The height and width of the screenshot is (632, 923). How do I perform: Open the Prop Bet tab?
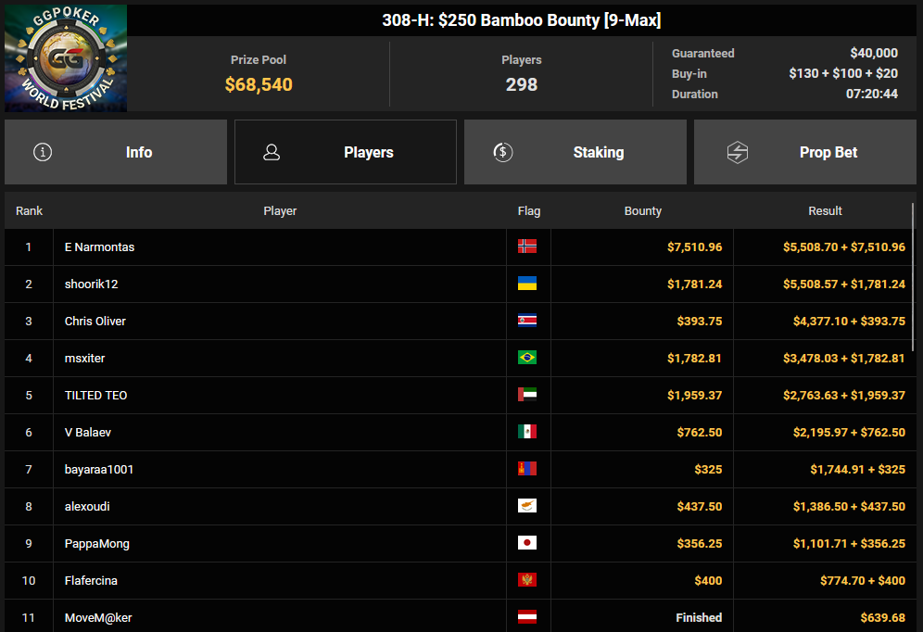[x=805, y=152]
